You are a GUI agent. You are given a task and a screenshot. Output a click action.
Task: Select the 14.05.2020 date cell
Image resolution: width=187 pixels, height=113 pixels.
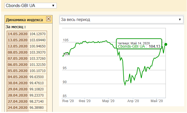point(18,34)
